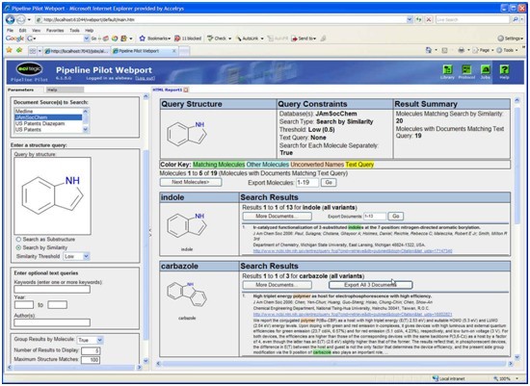Click the Export Molecules range field
The image size is (530, 386).
pos(307,182)
